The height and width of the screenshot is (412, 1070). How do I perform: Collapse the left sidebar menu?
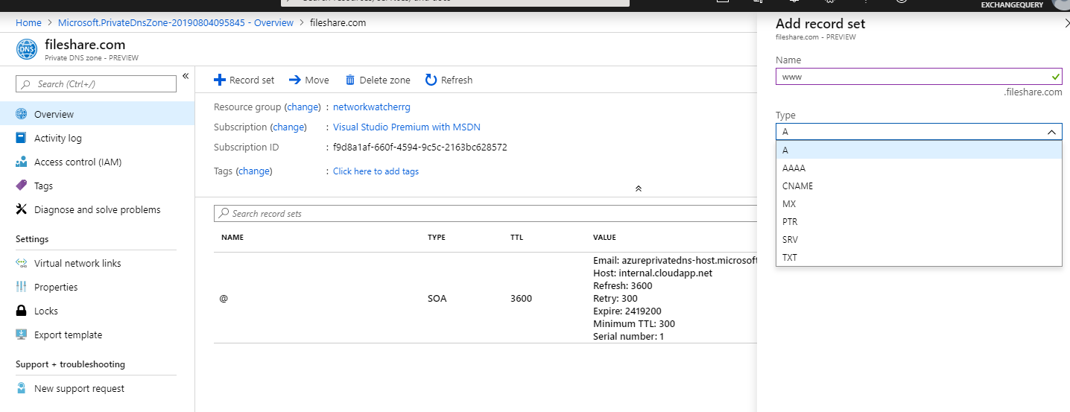pos(186,76)
